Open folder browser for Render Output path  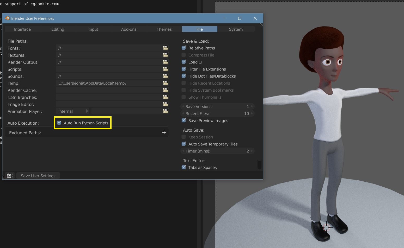pyautogui.click(x=165, y=62)
